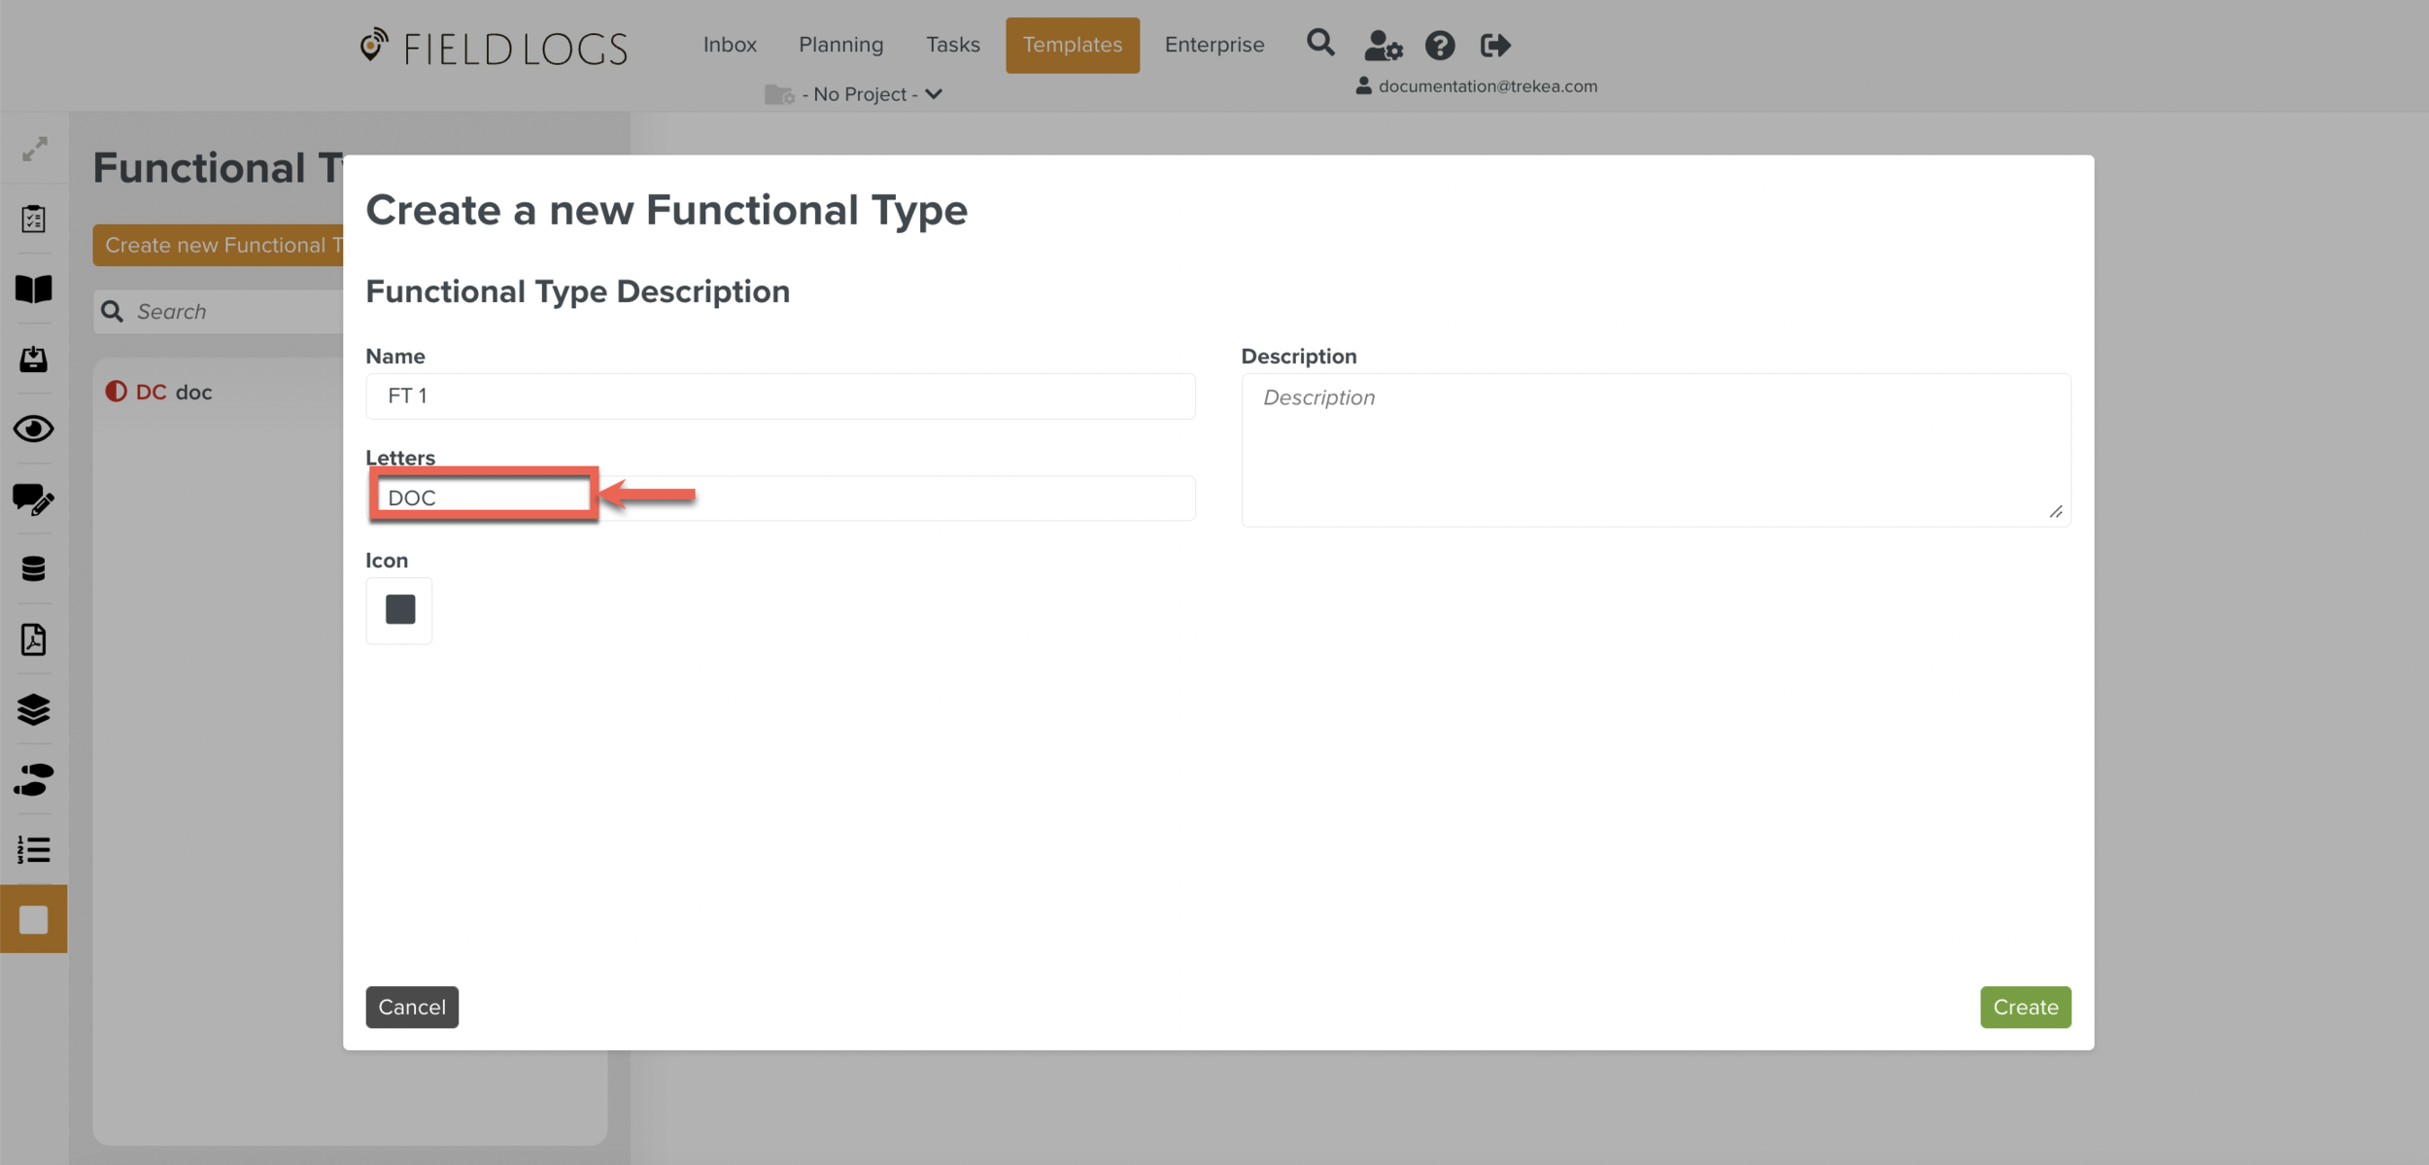Click into the Description text area
2429x1165 pixels.
[x=1655, y=450]
